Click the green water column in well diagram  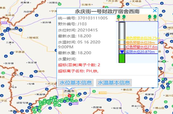pyautogui.click(x=122, y=58)
